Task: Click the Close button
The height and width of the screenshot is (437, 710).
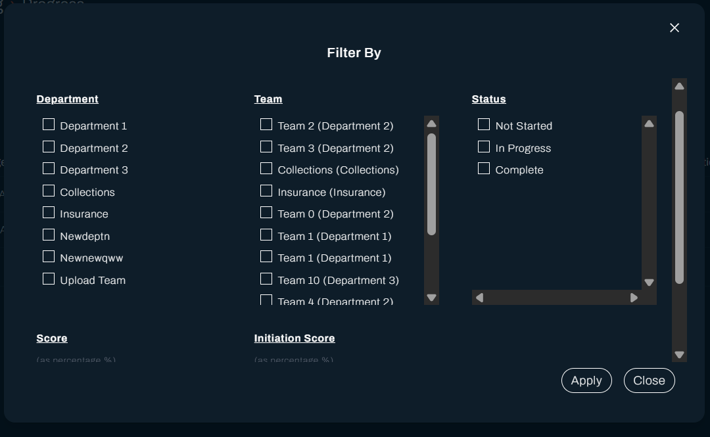Action: (649, 380)
